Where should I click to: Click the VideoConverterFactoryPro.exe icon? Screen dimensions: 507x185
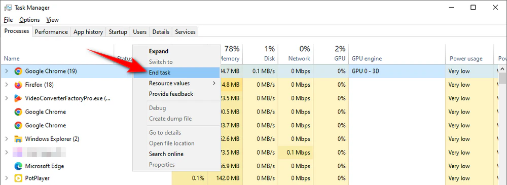(x=18, y=98)
